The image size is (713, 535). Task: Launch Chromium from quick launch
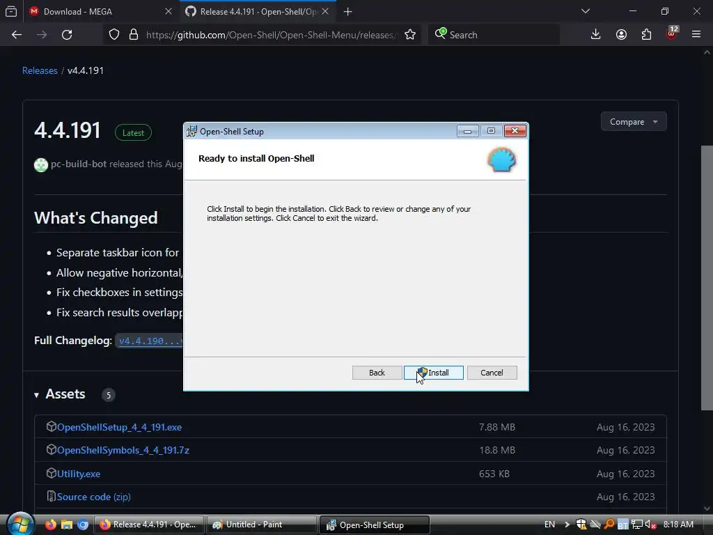[x=83, y=525]
